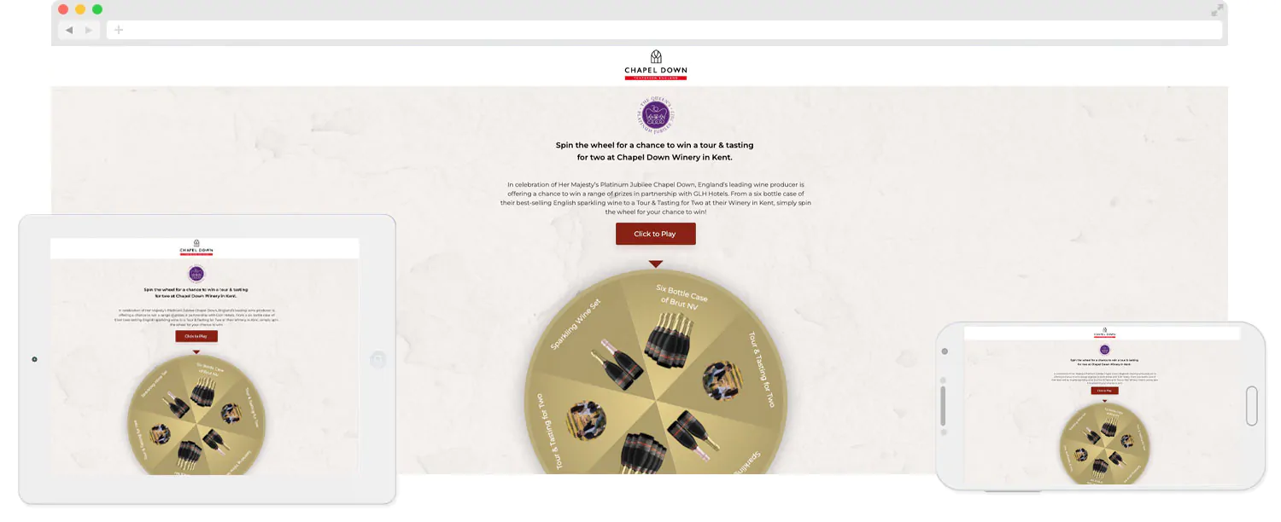Click the red pointer above desktop wheel
This screenshot has width=1281, height=522.
(x=655, y=264)
